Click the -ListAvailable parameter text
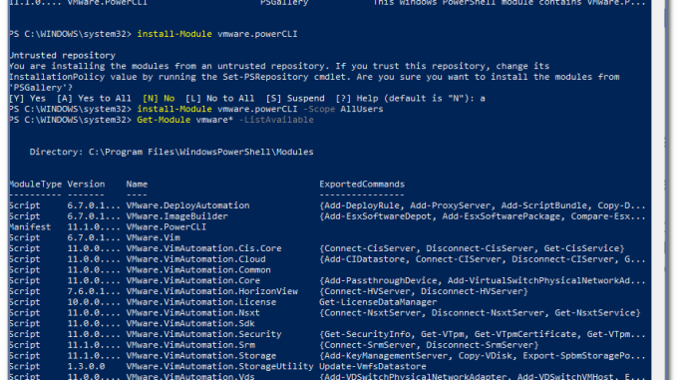The image size is (676, 380). (276, 120)
